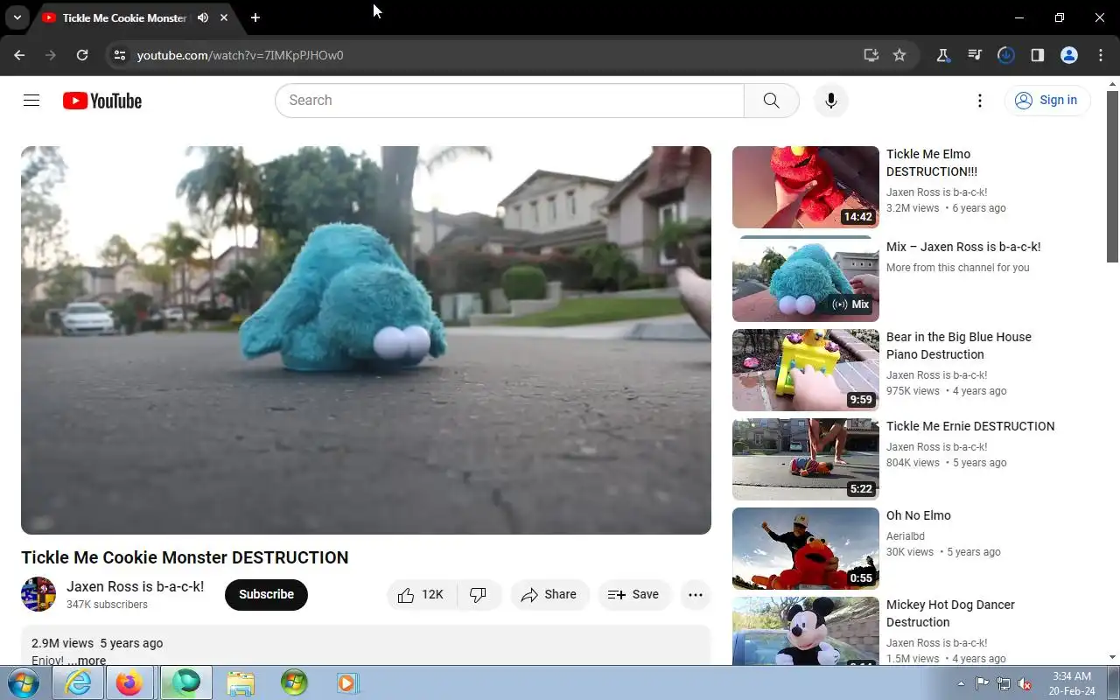Open the Windows Start menu
This screenshot has width=1120, height=700.
click(23, 682)
